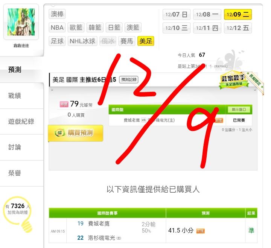Choose the 12/10 三 date
Screen dimensions: 271x248
pyautogui.click(x=177, y=28)
